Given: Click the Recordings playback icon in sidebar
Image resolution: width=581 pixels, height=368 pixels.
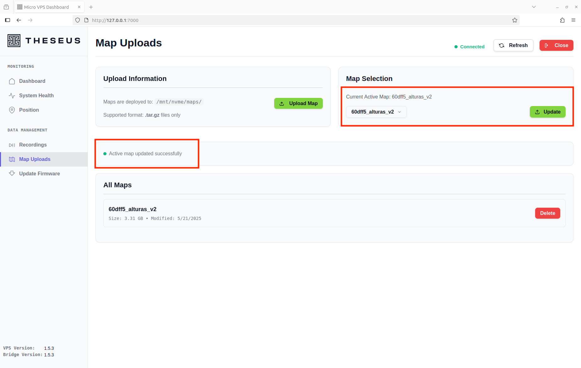Looking at the screenshot, I should point(12,145).
